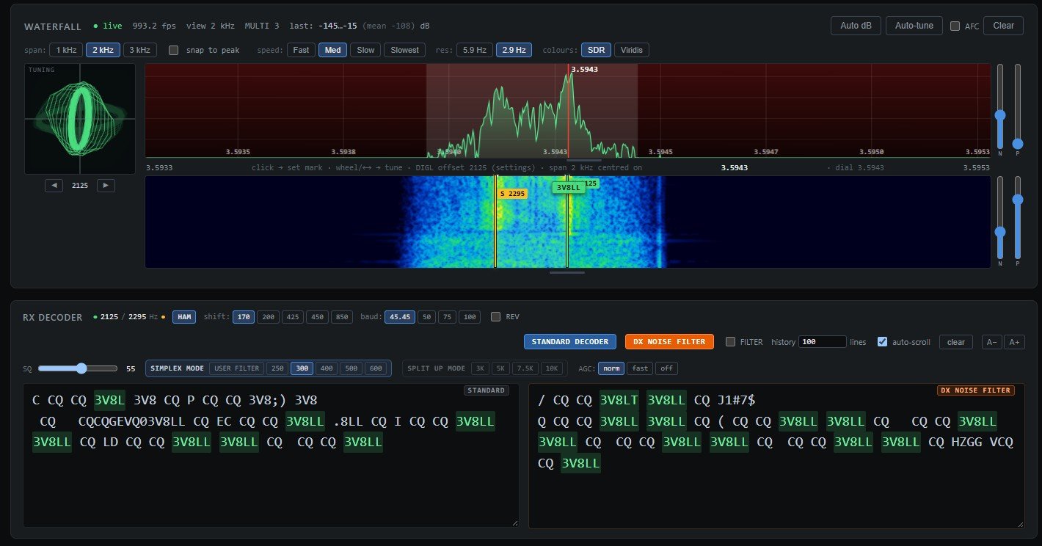Choose Slowest waterfall speed
The image size is (1042, 546).
[405, 50]
